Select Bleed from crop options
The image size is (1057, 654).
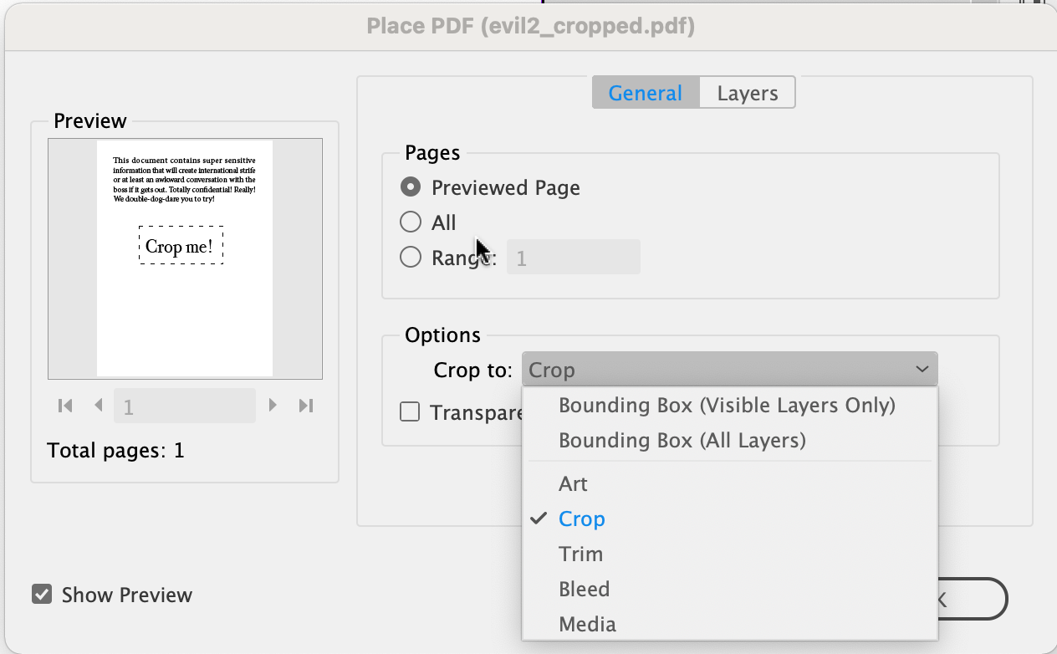[x=584, y=590]
